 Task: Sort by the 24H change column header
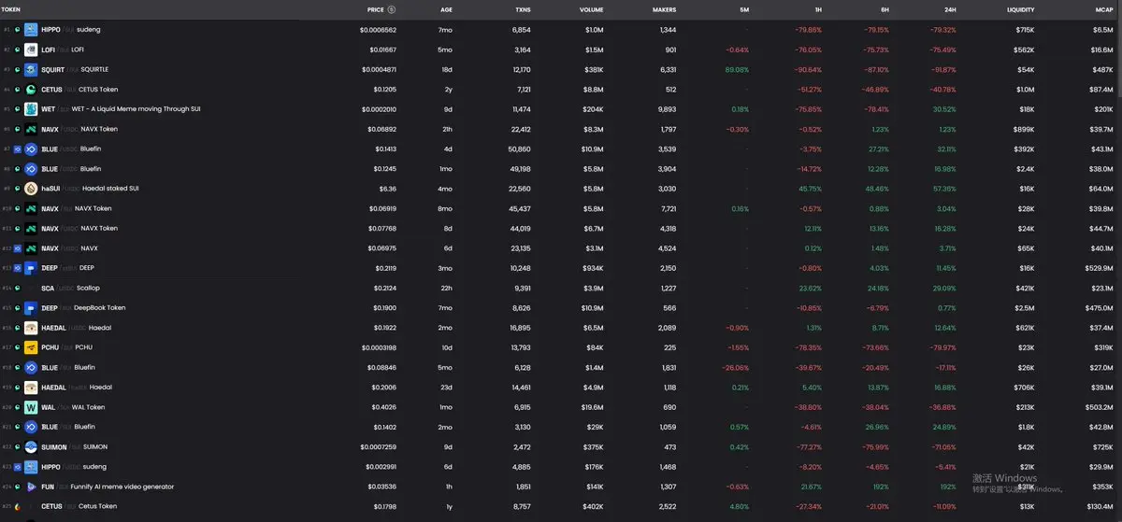[950, 9]
